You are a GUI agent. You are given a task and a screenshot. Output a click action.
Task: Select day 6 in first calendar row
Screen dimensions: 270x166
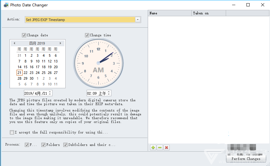56,55
